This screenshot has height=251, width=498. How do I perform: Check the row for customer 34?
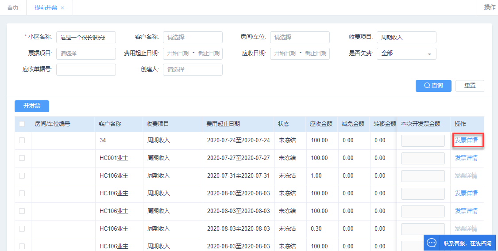point(22,140)
